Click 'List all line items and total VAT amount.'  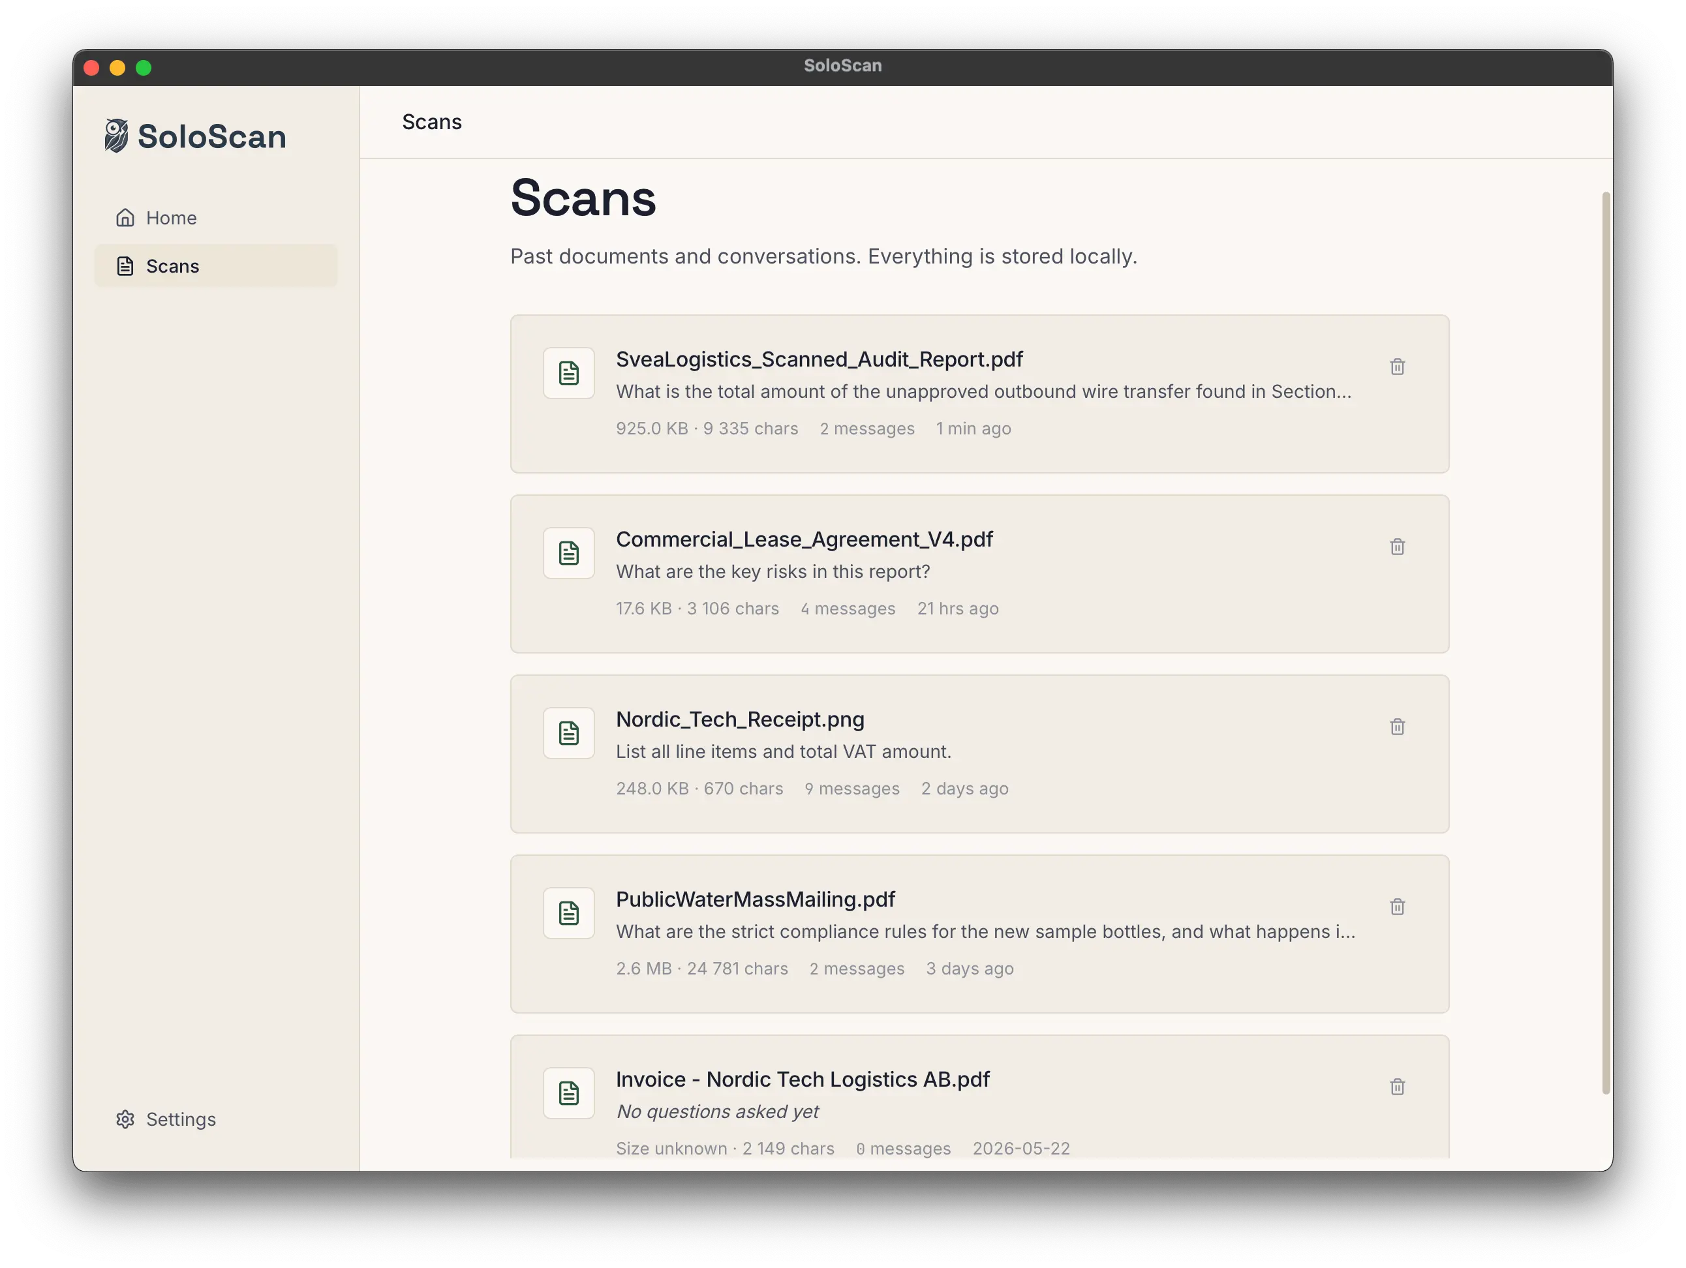point(784,751)
